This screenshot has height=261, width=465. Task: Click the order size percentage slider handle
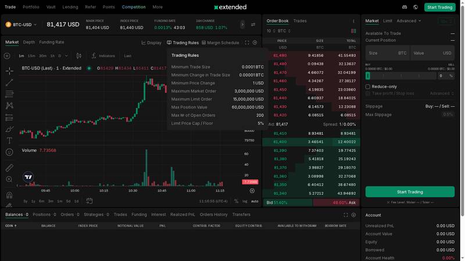coord(368,76)
